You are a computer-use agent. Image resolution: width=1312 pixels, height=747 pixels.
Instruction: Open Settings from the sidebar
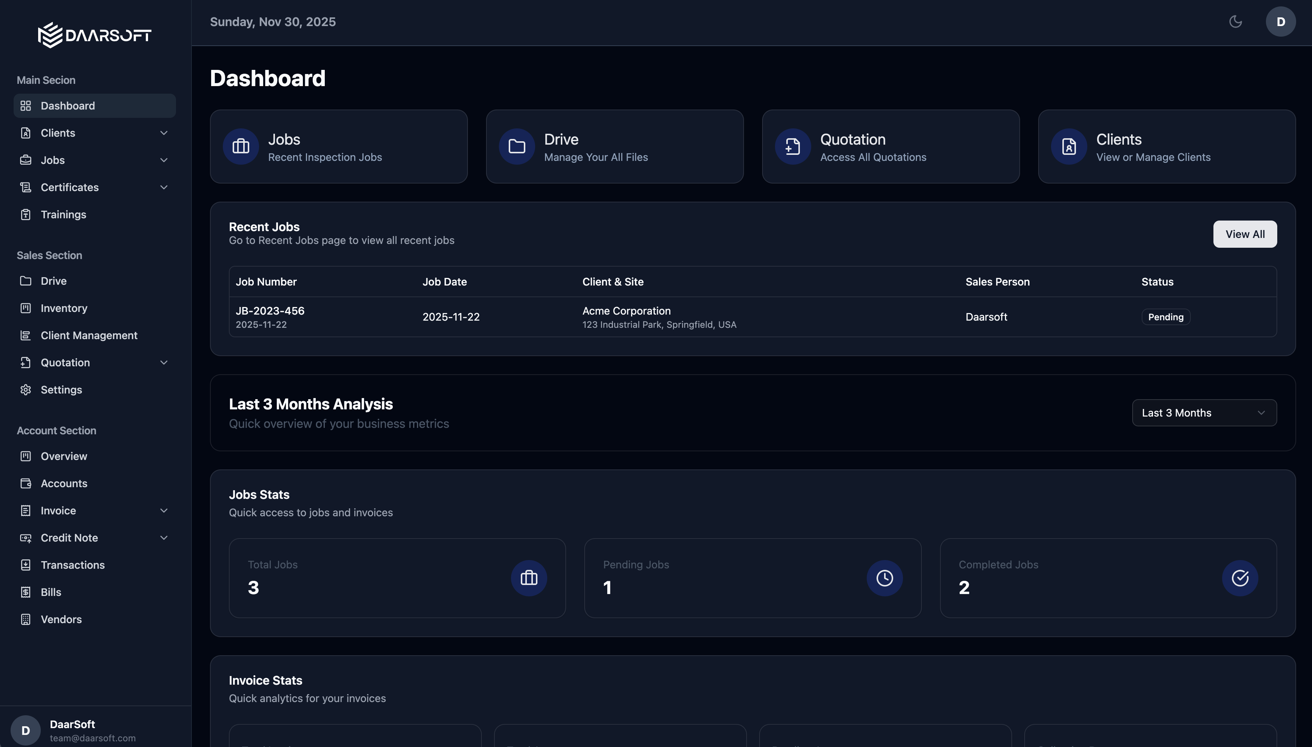[x=62, y=389]
